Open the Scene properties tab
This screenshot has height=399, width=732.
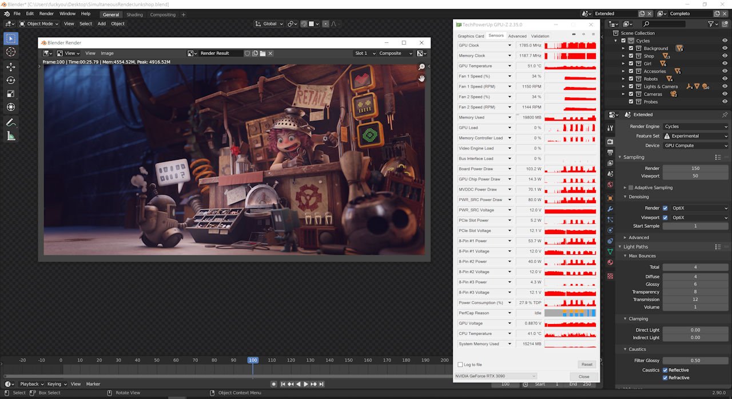[x=610, y=174]
